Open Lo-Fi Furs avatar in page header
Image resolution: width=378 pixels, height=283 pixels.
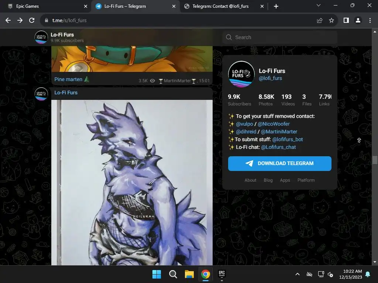(41, 37)
